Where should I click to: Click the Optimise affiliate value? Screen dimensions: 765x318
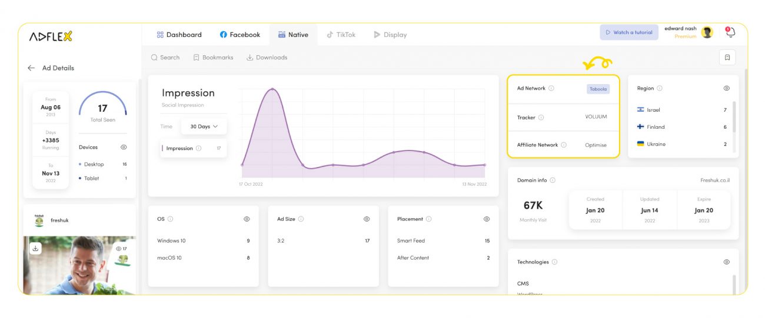pyautogui.click(x=596, y=145)
